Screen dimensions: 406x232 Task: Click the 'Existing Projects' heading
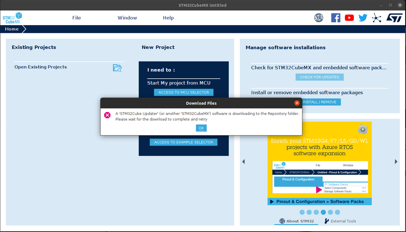point(34,48)
